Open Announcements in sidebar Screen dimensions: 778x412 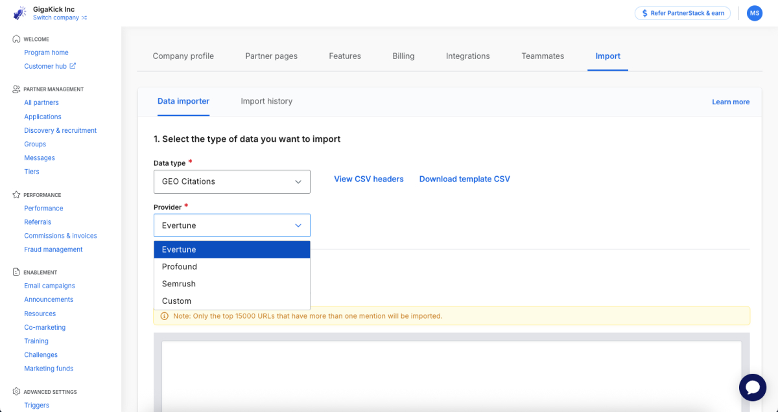pos(49,299)
